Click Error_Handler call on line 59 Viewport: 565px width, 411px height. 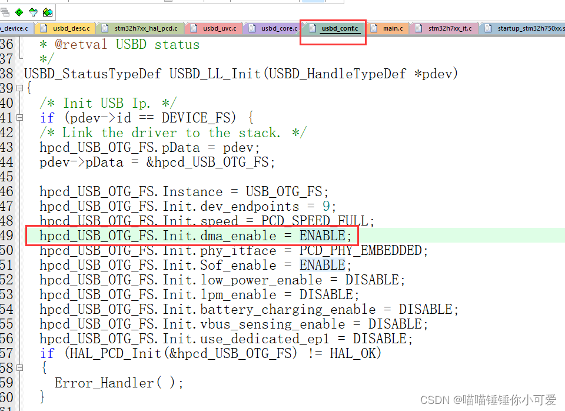(104, 383)
